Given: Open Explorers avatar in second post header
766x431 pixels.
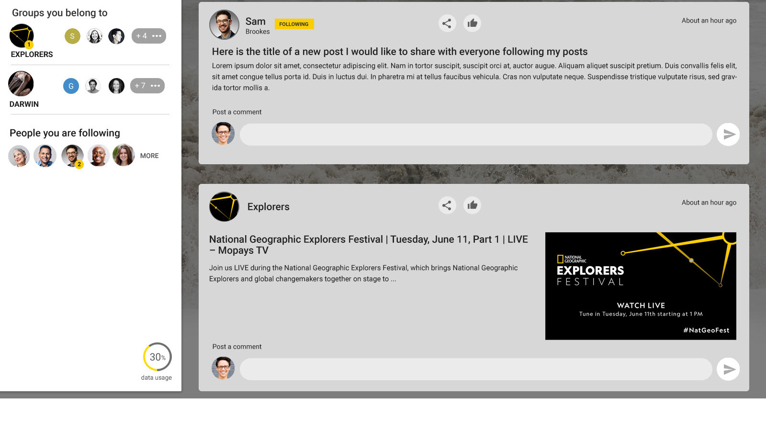Looking at the screenshot, I should point(224,207).
